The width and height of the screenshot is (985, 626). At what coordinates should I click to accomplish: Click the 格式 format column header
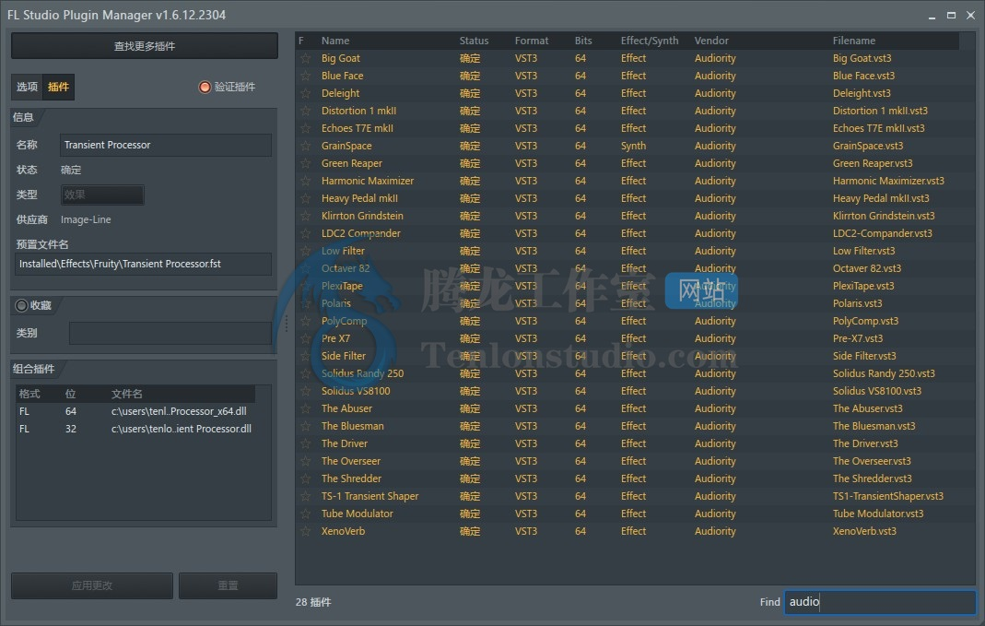click(29, 394)
